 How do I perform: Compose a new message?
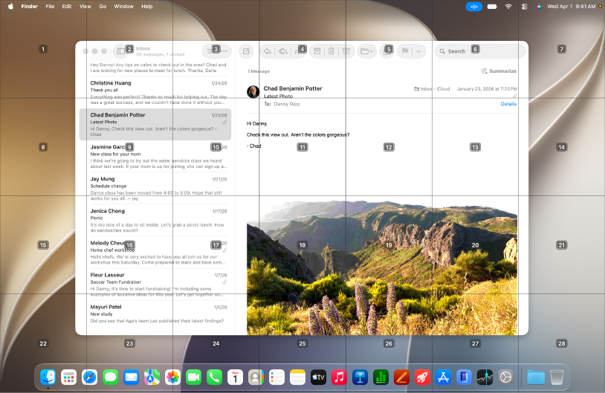246,51
